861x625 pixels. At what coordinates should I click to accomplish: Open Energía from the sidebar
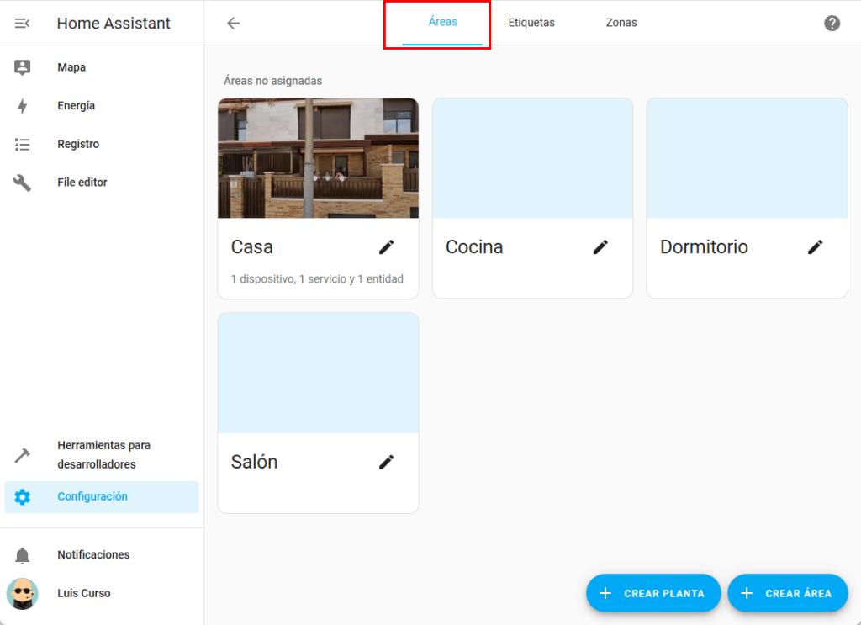click(76, 106)
